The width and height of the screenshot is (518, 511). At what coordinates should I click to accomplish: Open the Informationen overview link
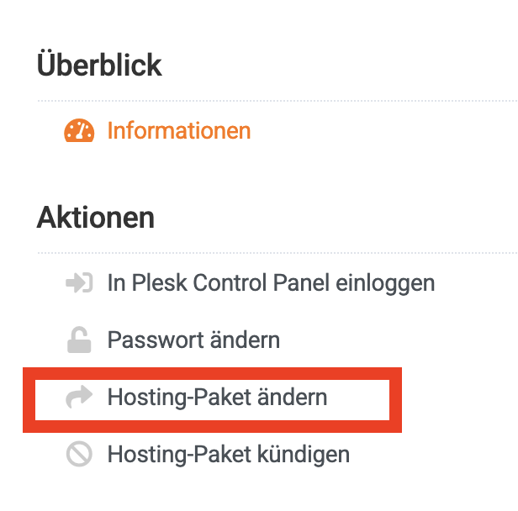click(x=178, y=131)
